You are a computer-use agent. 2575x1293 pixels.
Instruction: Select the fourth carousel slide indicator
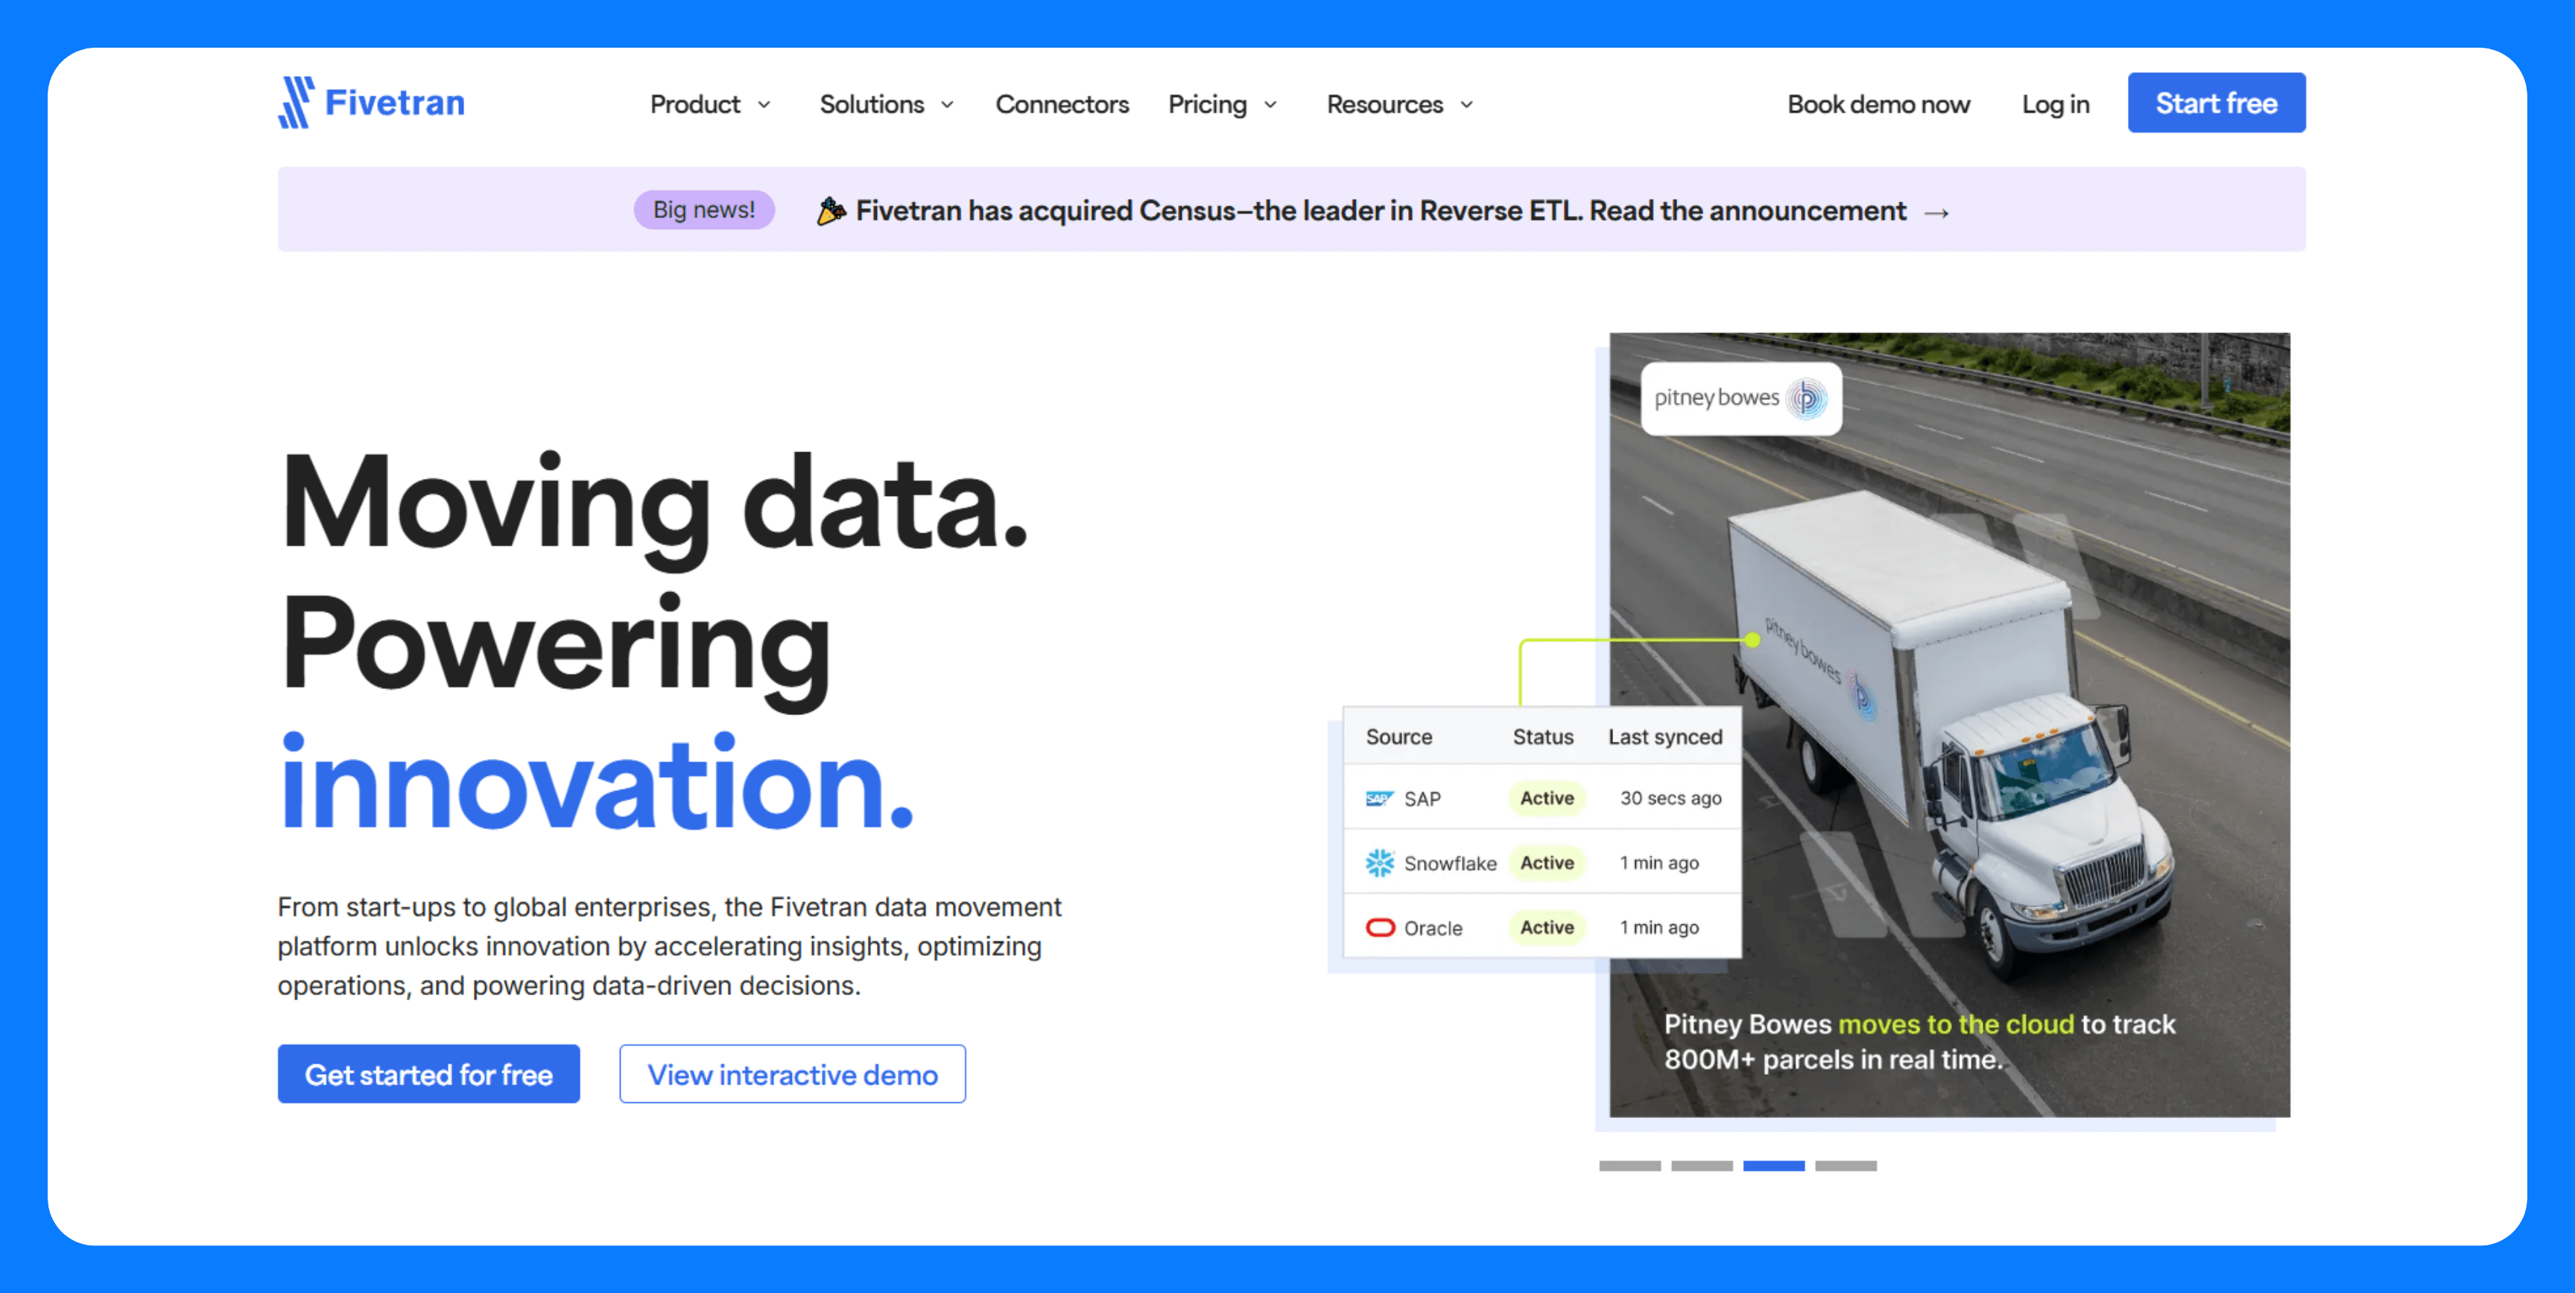coord(1846,1165)
